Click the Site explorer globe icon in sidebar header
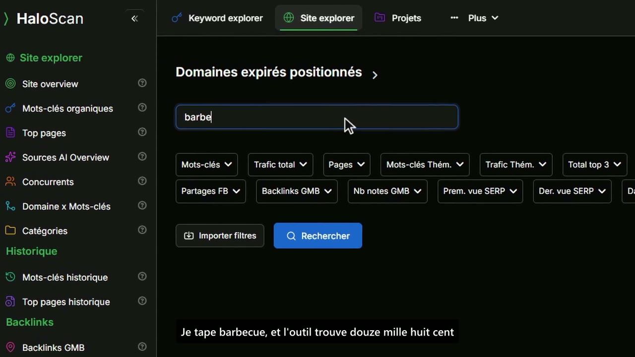Screen dimensions: 635x357 click(x=10, y=58)
